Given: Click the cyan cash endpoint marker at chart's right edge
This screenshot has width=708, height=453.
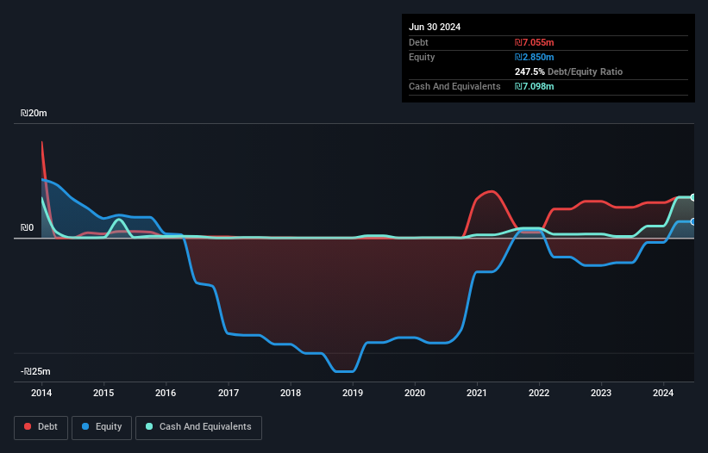Looking at the screenshot, I should coord(692,197).
